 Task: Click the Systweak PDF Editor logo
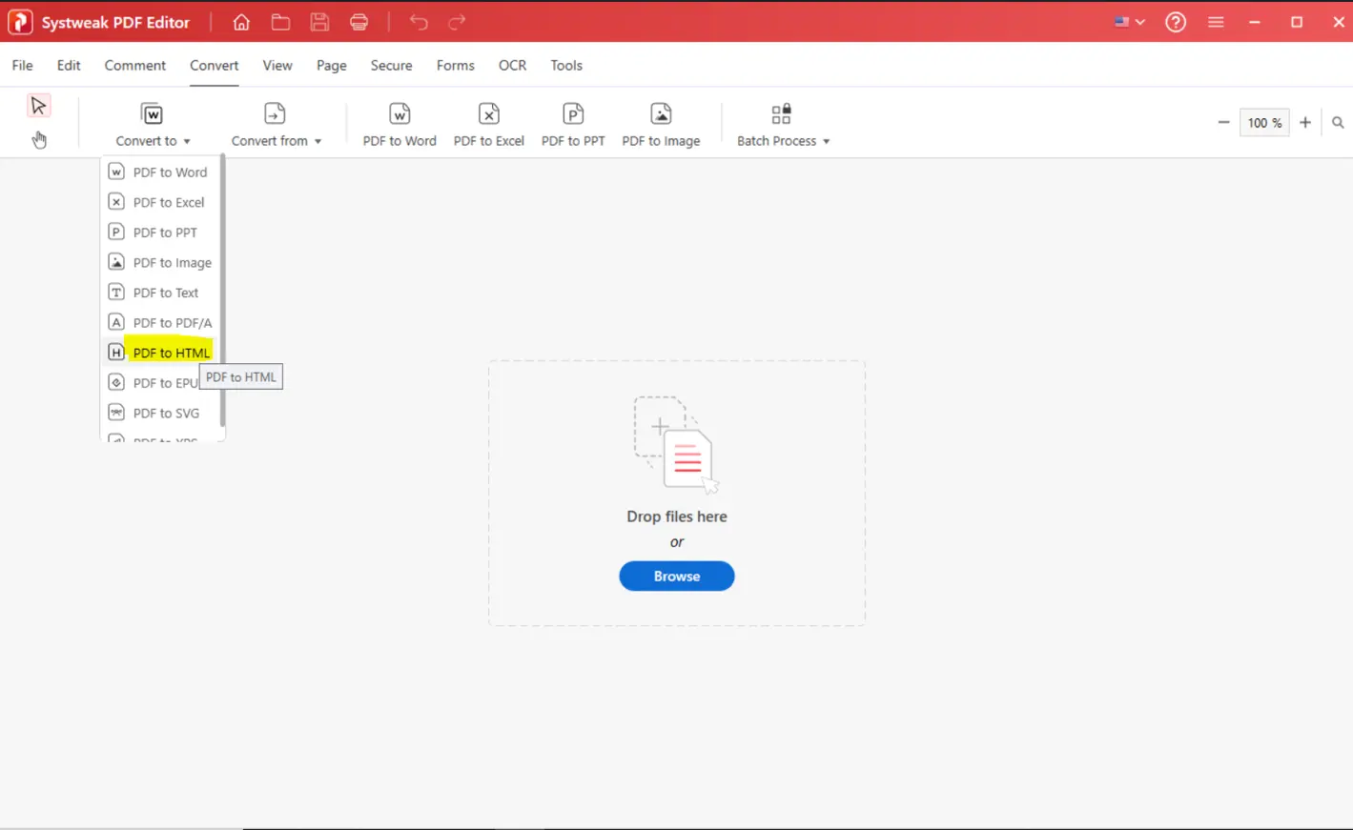20,22
